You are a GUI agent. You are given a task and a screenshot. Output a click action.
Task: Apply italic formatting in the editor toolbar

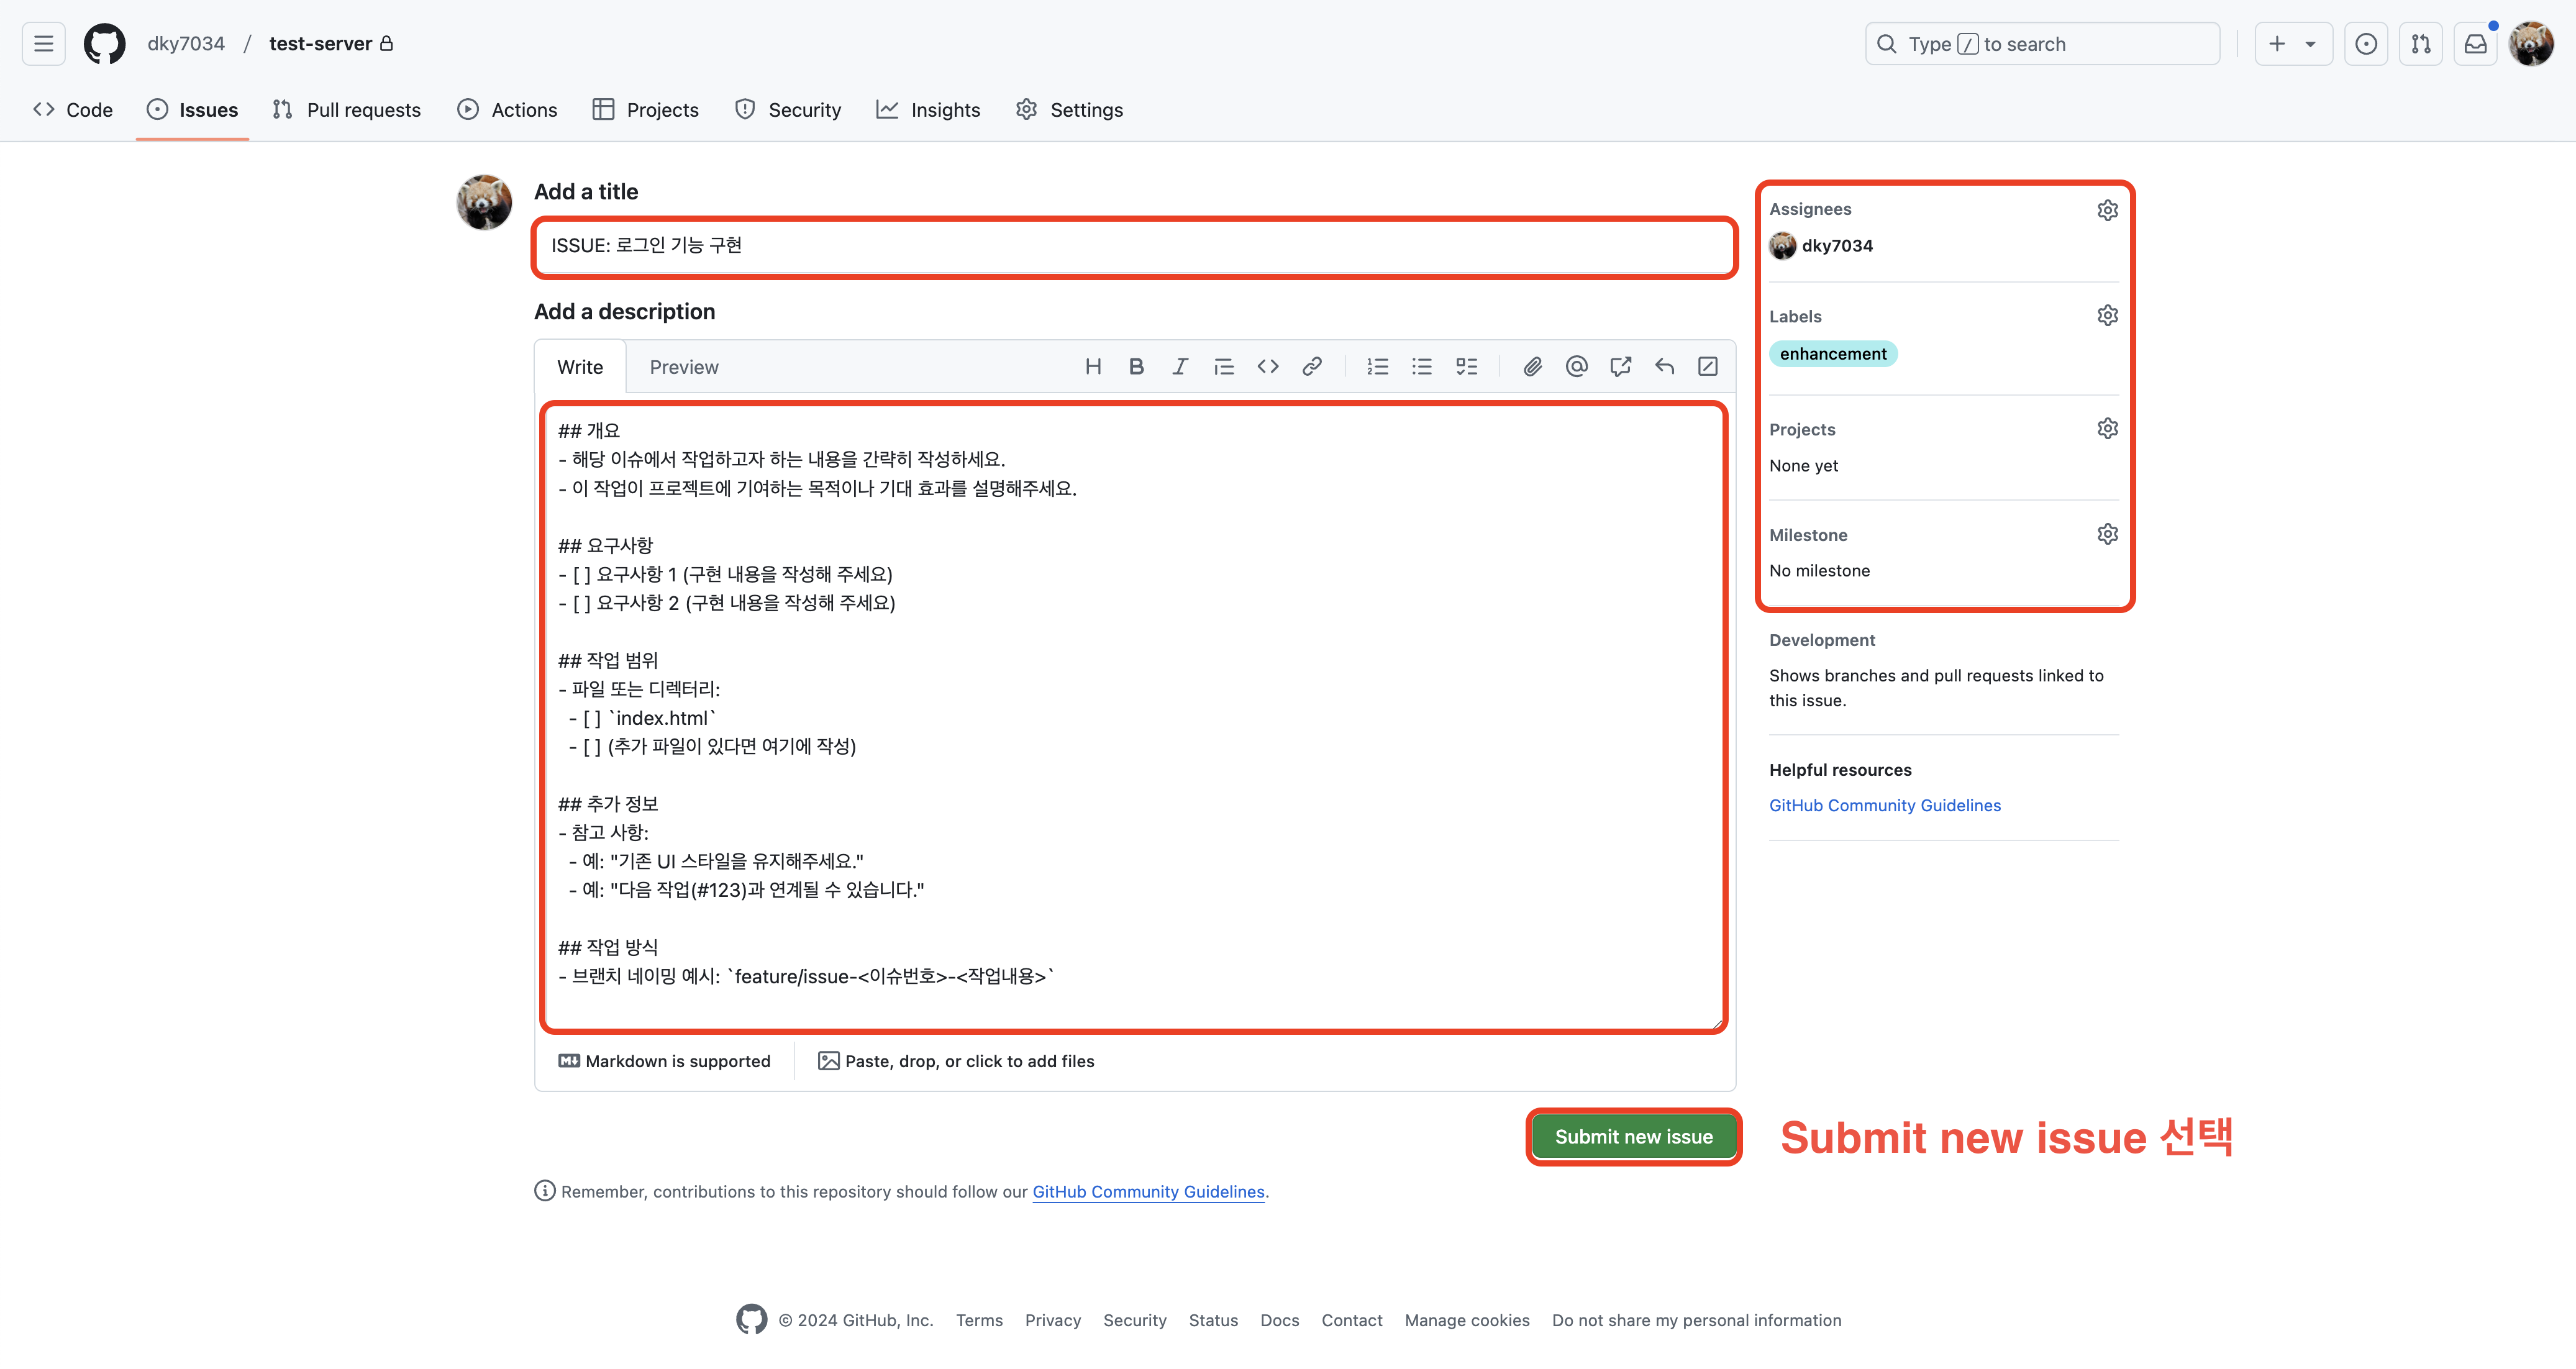[1180, 367]
